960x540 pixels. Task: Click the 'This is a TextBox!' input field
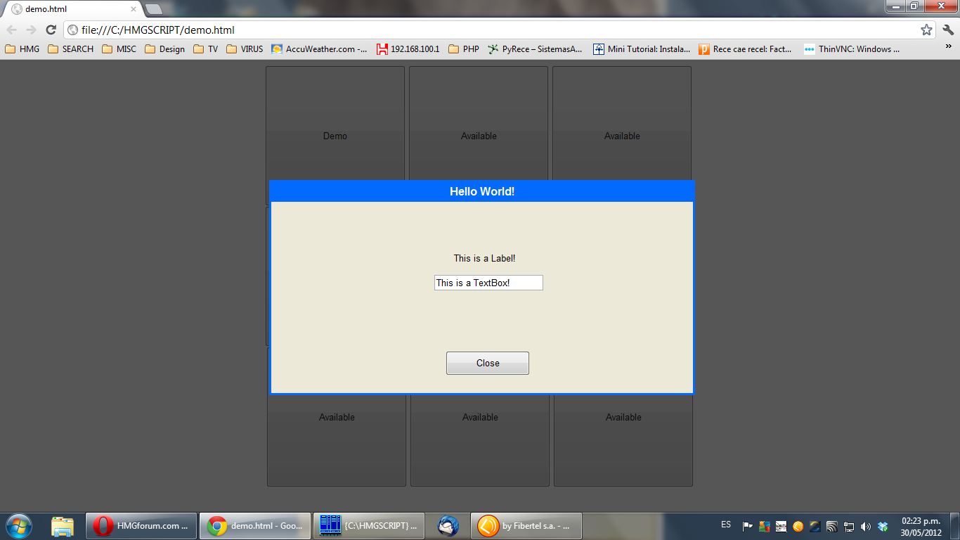point(488,283)
